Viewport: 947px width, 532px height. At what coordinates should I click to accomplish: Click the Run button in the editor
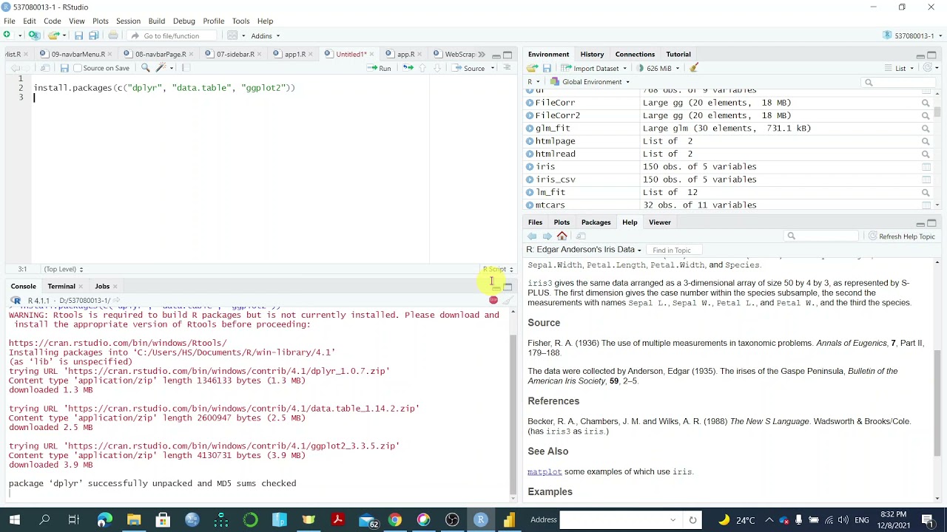point(380,68)
